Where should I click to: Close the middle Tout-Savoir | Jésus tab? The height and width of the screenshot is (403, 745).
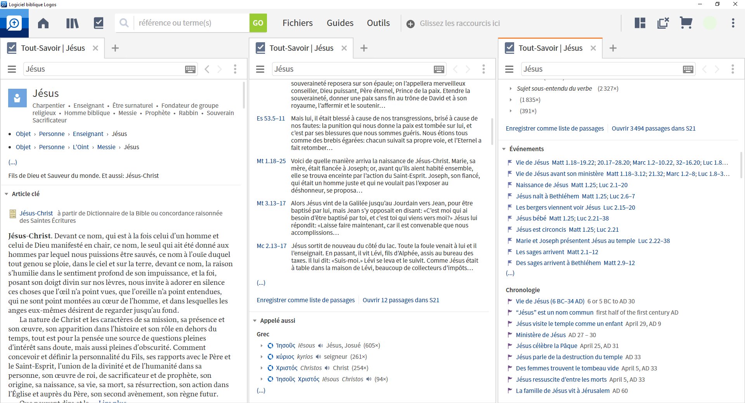tap(344, 48)
